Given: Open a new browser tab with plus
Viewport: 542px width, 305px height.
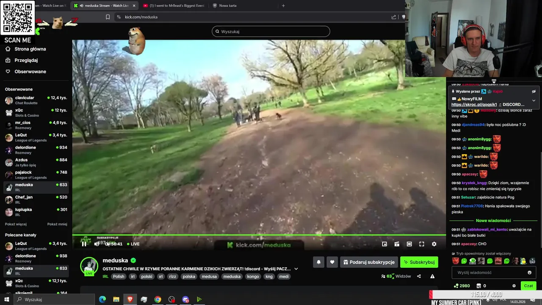Looking at the screenshot, I should (283, 6).
